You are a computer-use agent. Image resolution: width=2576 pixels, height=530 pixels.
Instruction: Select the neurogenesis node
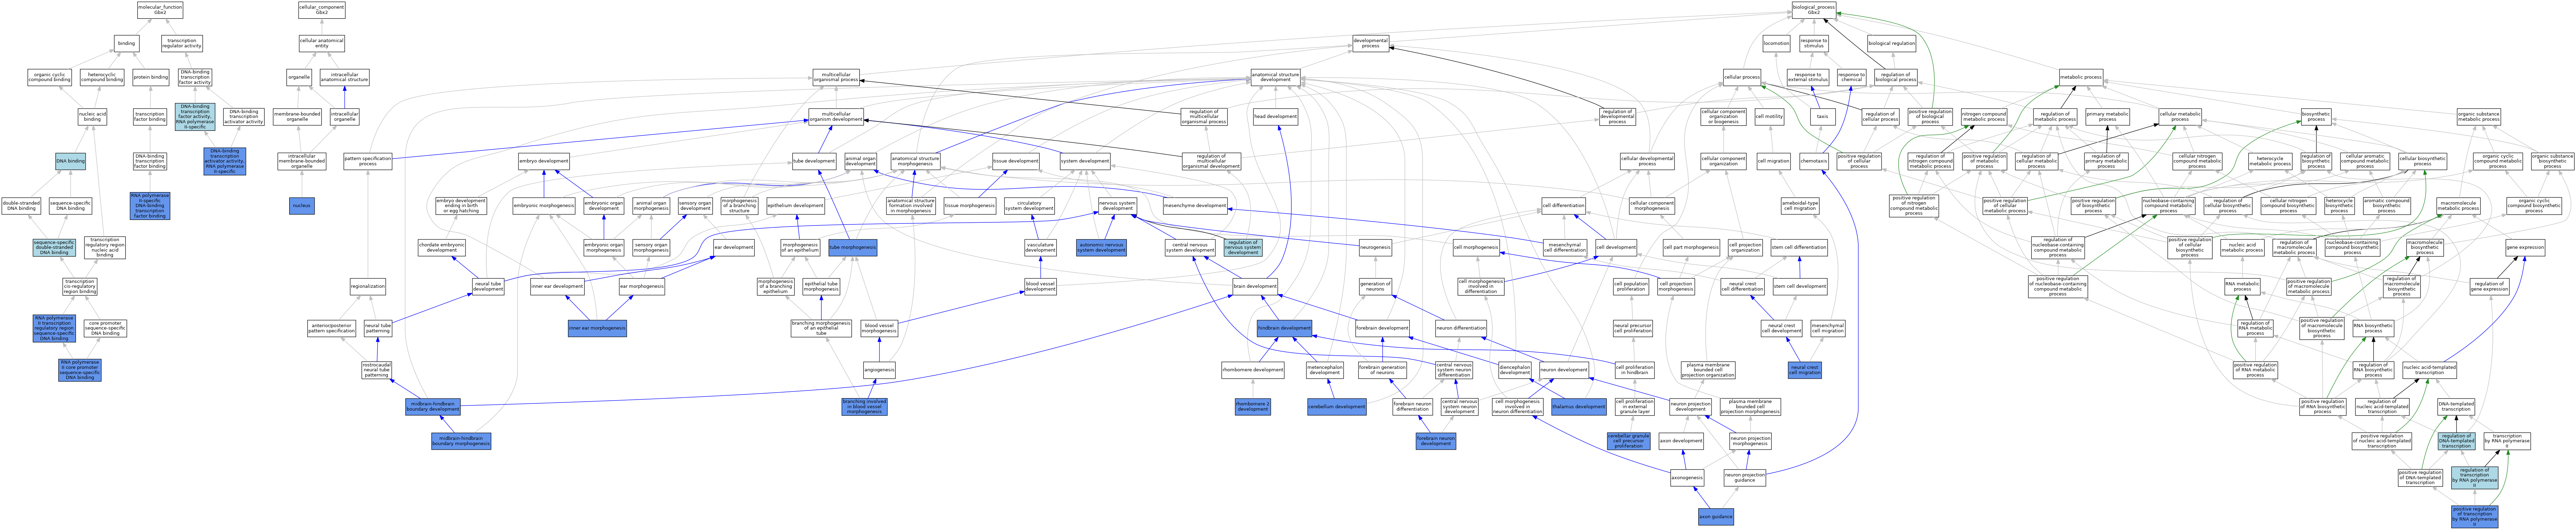coord(1375,247)
